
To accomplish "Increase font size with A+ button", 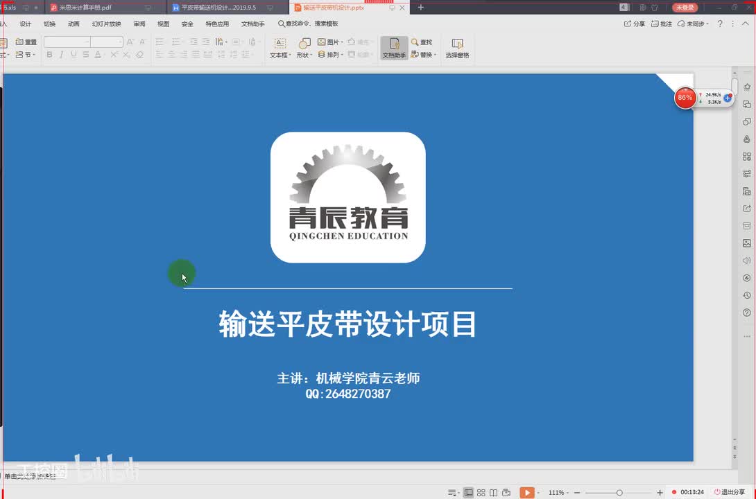I will click(x=130, y=42).
